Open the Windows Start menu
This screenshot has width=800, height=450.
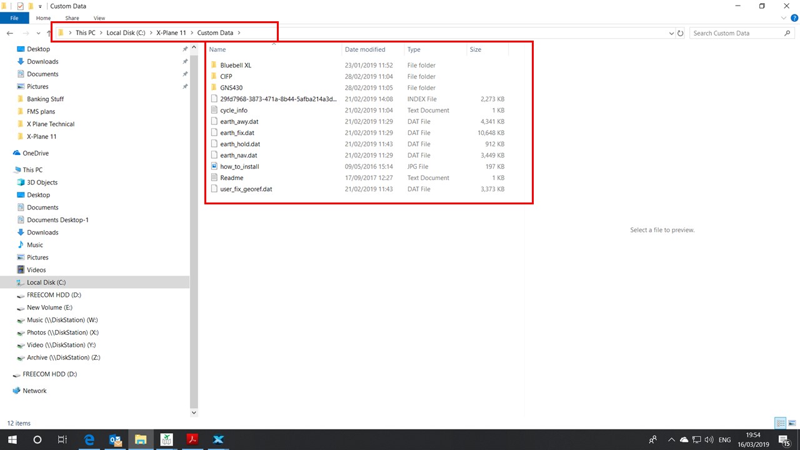click(x=12, y=439)
